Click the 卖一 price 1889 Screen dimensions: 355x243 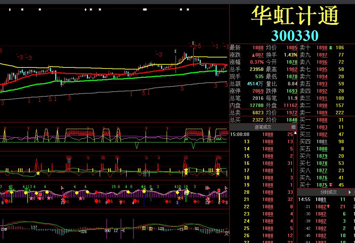tap(322, 113)
